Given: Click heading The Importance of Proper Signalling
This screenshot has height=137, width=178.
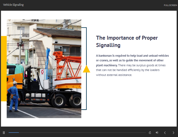Looking at the screenshot, I should pos(127,41).
